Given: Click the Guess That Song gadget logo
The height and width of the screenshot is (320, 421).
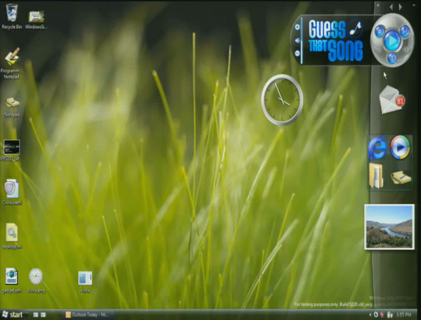Looking at the screenshot, I should click(x=336, y=41).
